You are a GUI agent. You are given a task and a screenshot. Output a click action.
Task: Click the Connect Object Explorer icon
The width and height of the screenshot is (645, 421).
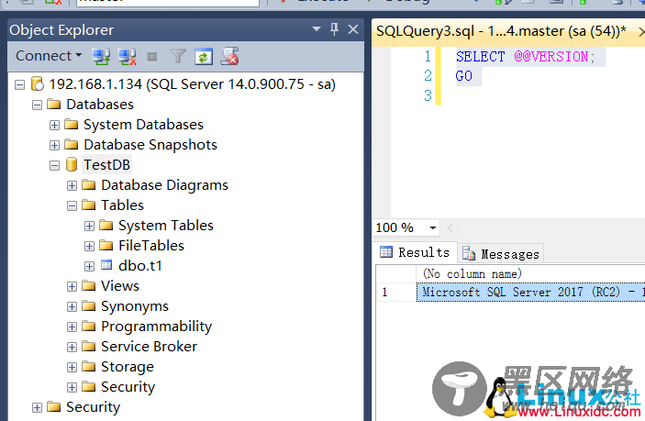[101, 56]
